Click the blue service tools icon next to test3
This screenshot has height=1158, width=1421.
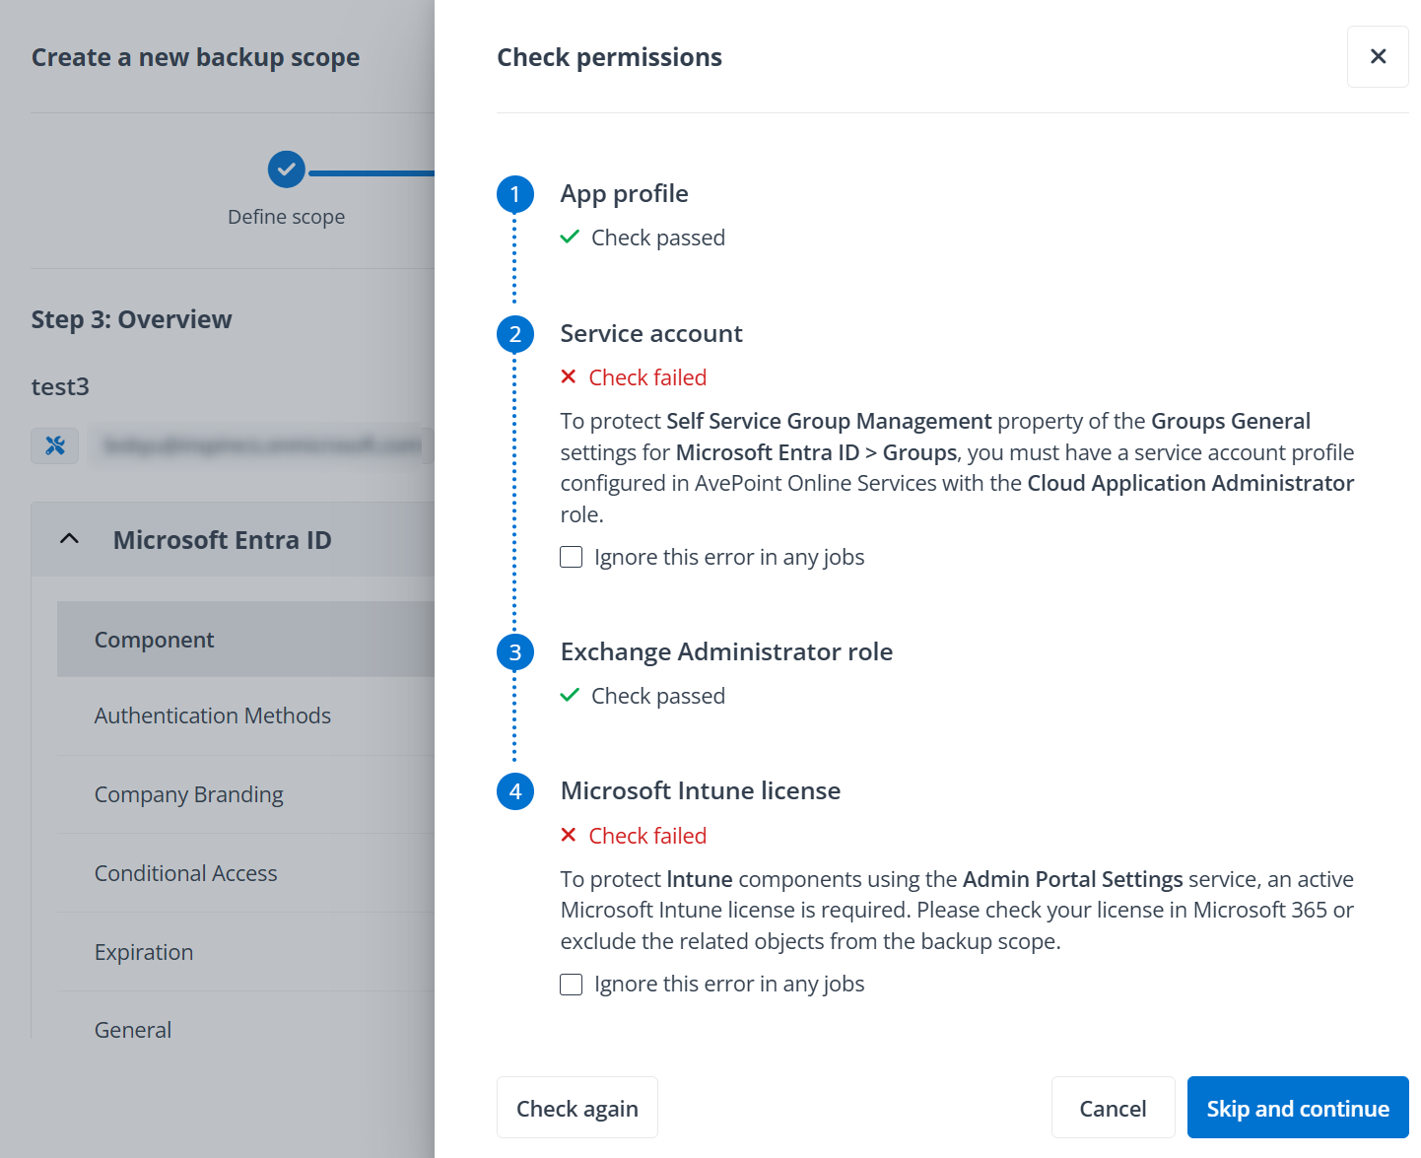(54, 445)
